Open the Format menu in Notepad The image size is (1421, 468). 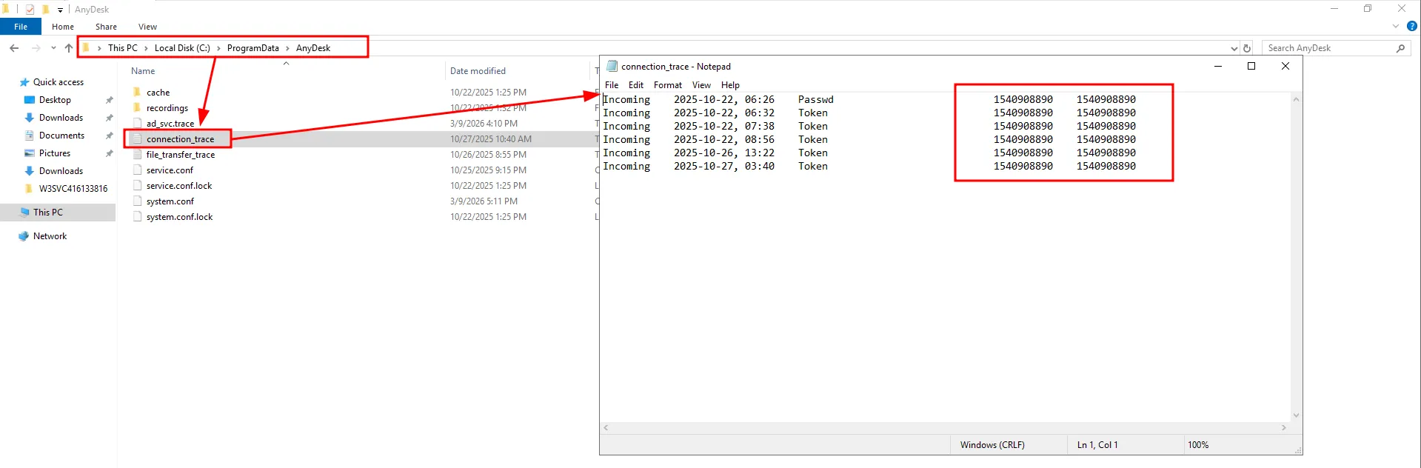click(667, 85)
